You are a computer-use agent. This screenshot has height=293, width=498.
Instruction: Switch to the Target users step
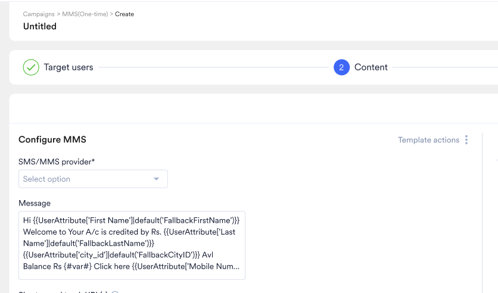(69, 67)
